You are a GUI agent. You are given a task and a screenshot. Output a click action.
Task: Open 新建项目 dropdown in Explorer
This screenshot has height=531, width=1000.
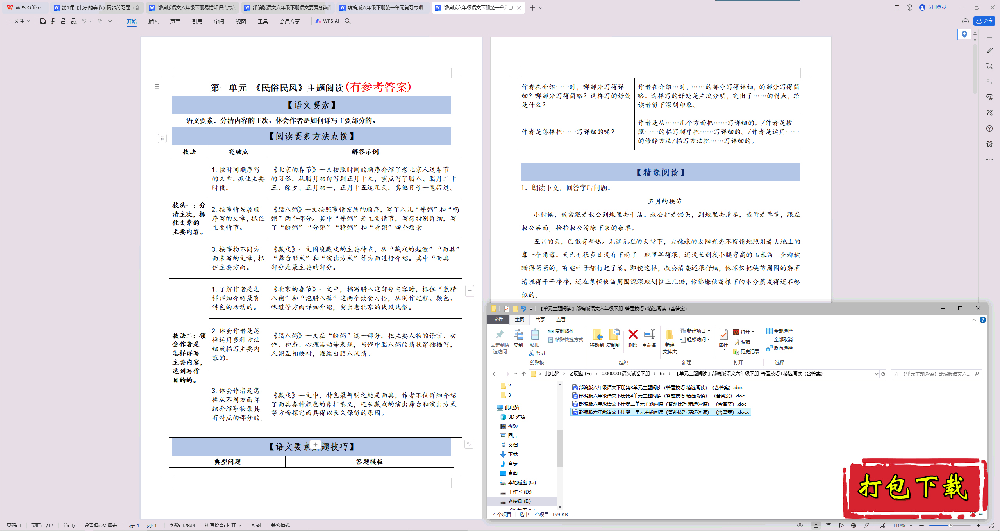(695, 331)
